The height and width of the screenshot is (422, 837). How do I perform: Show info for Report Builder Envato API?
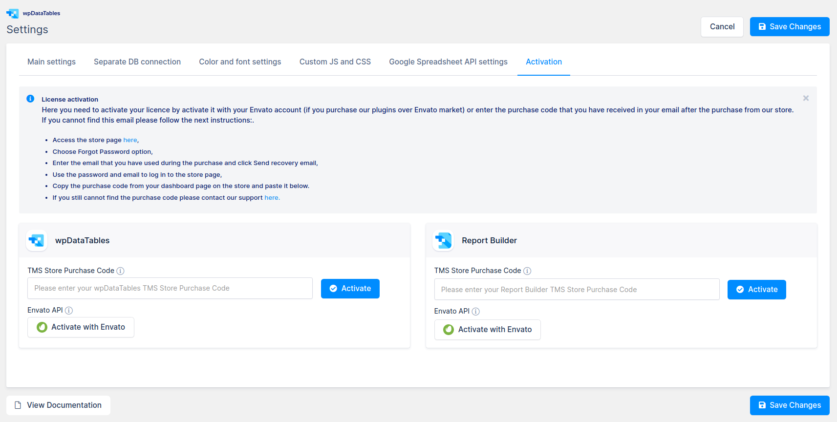point(476,312)
